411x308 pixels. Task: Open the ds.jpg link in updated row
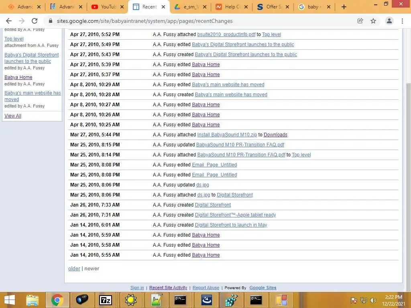pyautogui.click(x=203, y=185)
